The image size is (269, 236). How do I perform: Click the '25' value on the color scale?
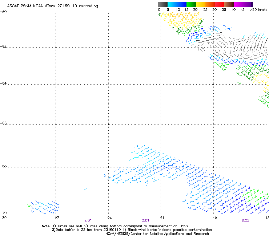205,10
